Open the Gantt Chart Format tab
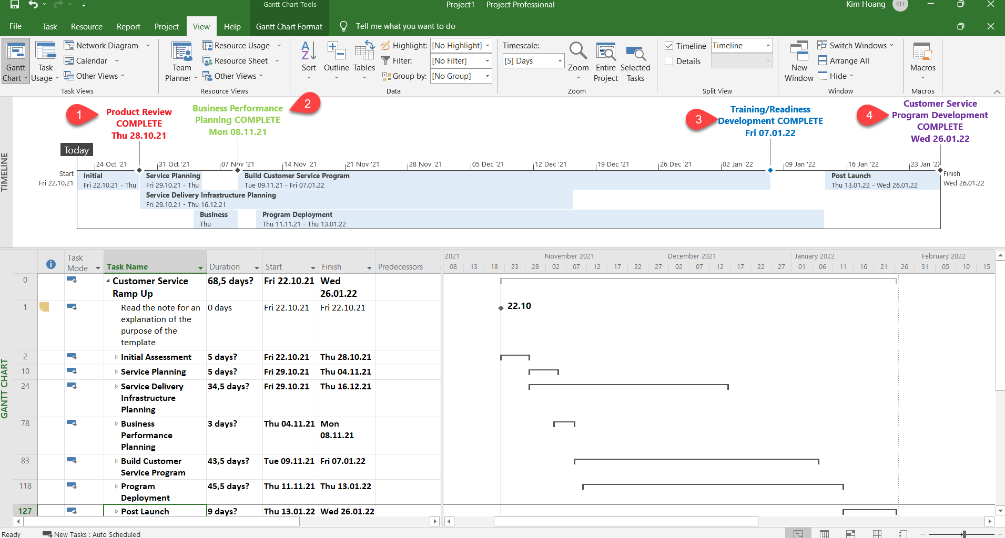The height and width of the screenshot is (538, 1005). coord(289,27)
